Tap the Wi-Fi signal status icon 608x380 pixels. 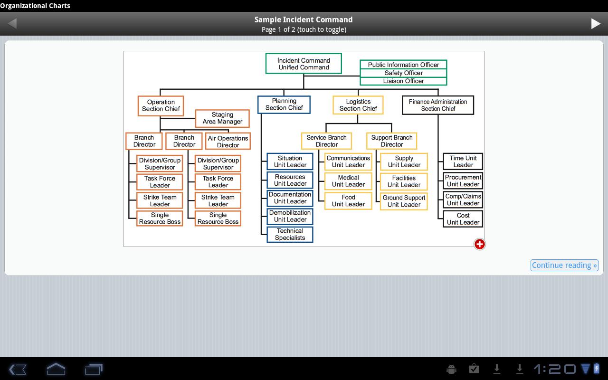point(586,369)
